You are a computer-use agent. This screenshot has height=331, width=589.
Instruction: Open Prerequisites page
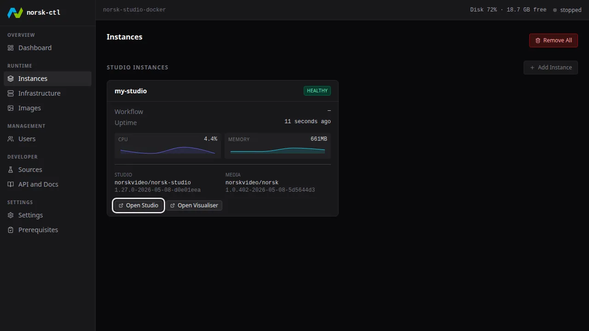[48, 230]
